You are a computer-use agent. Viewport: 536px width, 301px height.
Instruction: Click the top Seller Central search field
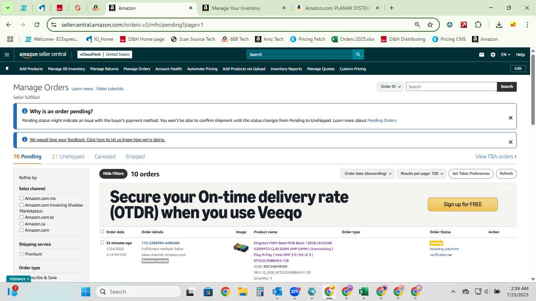click(x=299, y=54)
